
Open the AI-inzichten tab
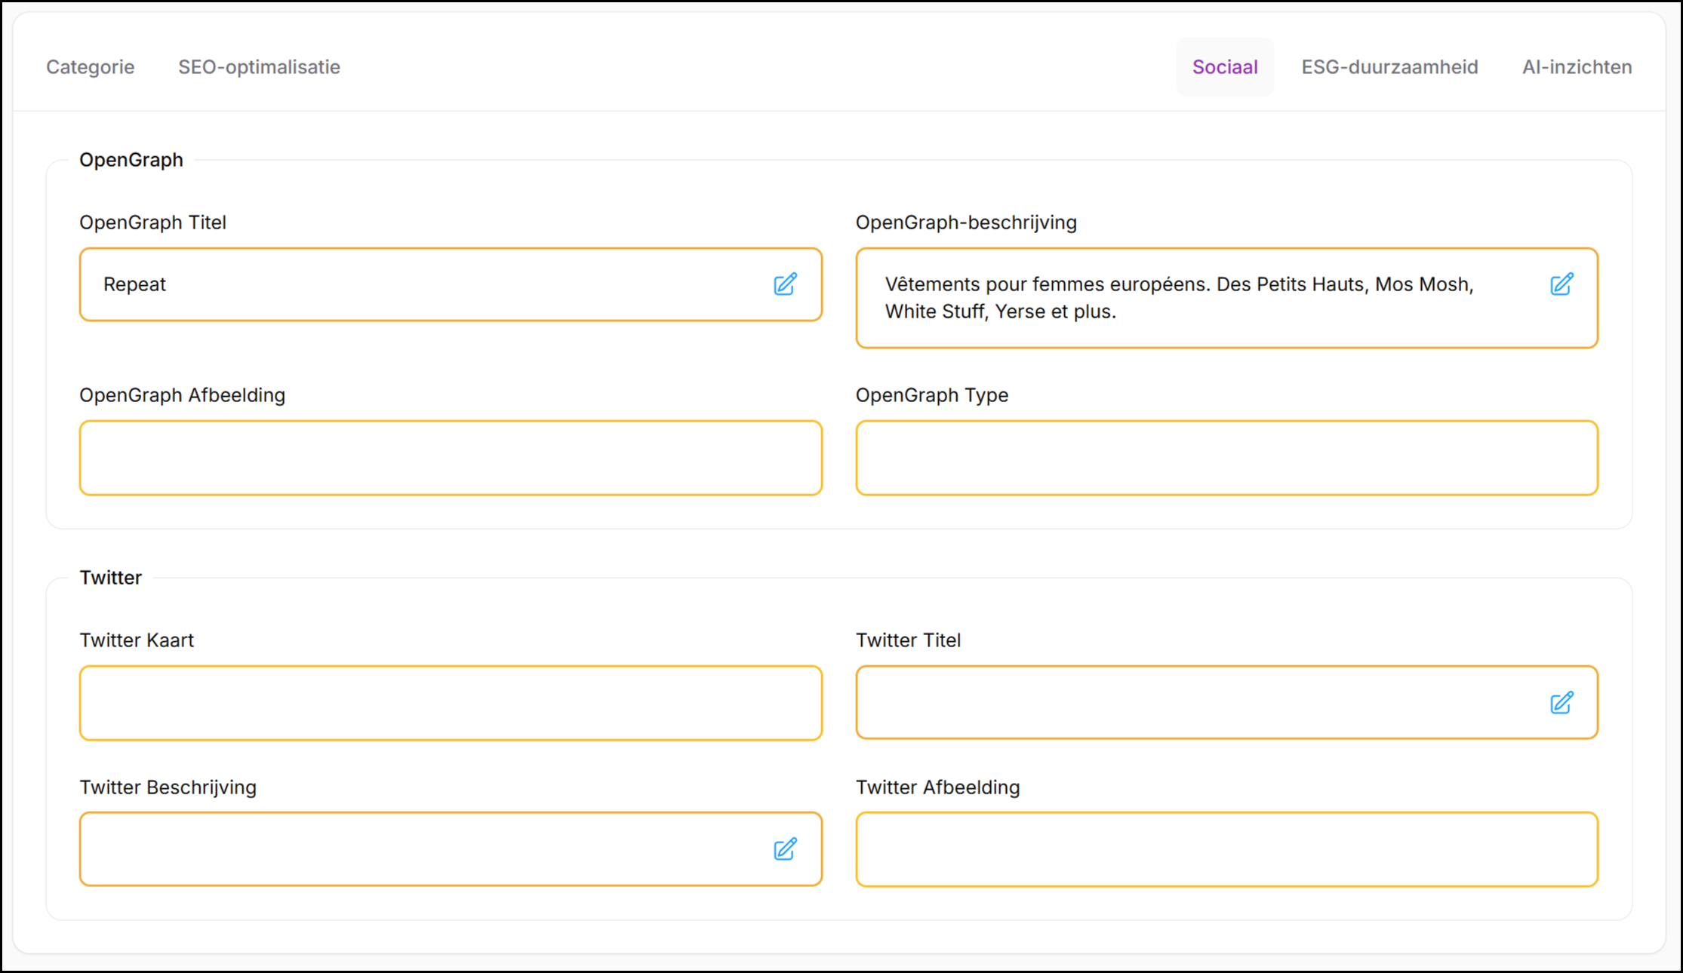click(x=1577, y=67)
